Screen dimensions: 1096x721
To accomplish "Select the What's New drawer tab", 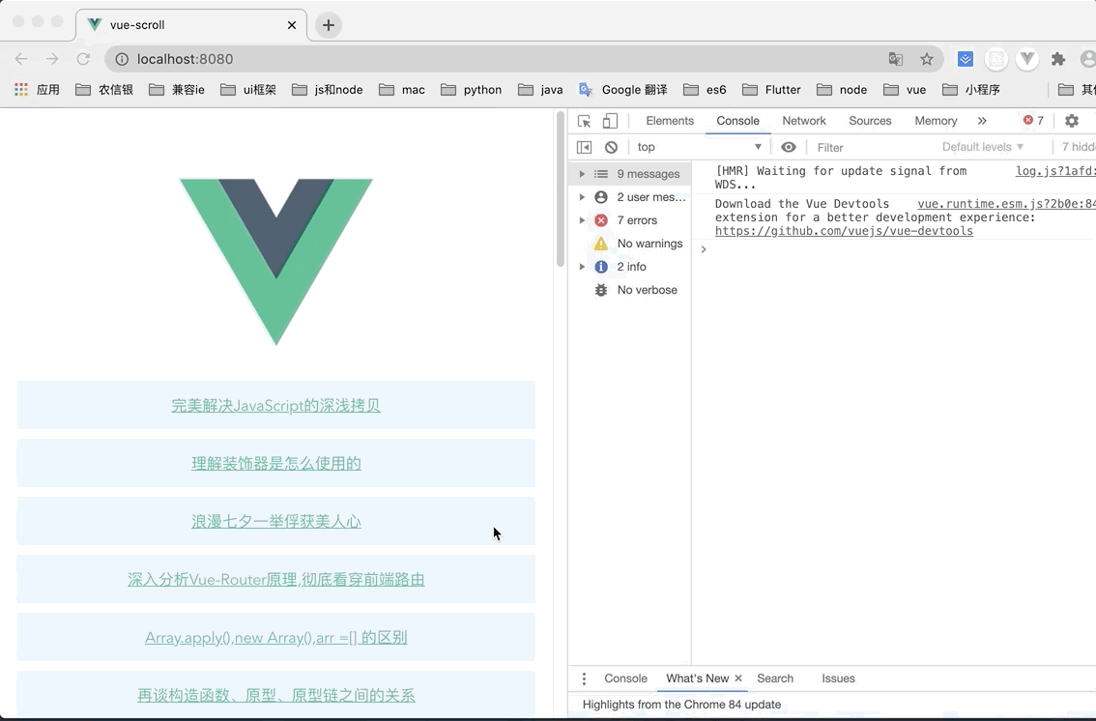I will [697, 678].
